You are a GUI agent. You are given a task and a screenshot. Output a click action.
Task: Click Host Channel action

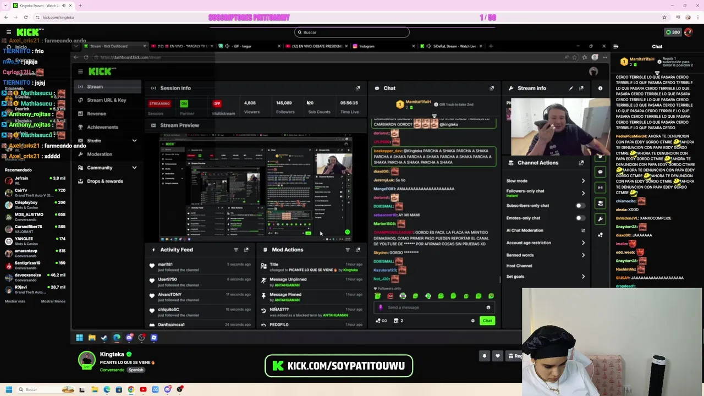click(x=519, y=266)
